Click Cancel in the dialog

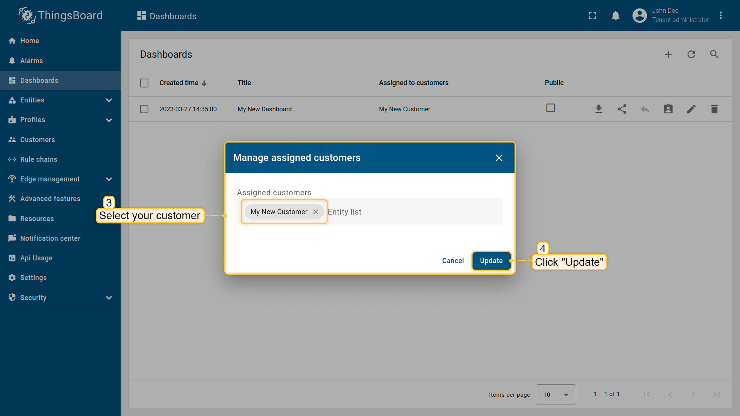coord(453,261)
